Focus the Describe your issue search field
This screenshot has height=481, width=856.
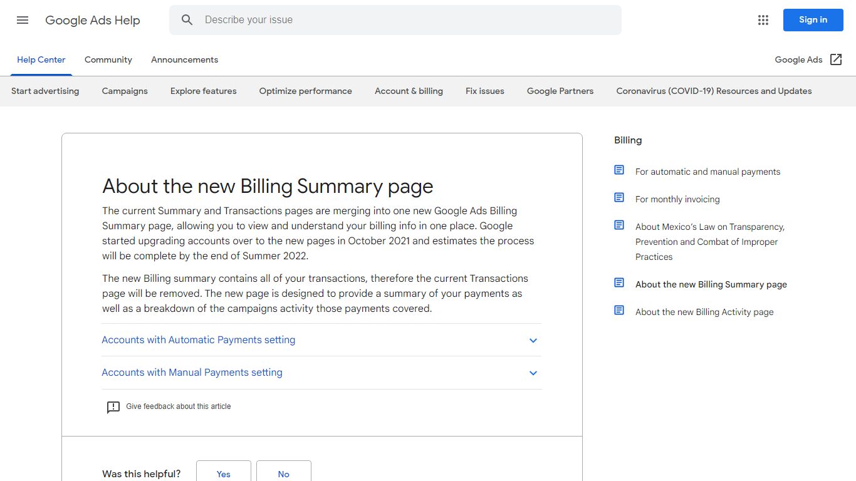[x=395, y=20]
